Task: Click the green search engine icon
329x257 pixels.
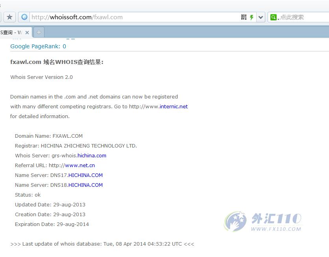Action: (274, 17)
